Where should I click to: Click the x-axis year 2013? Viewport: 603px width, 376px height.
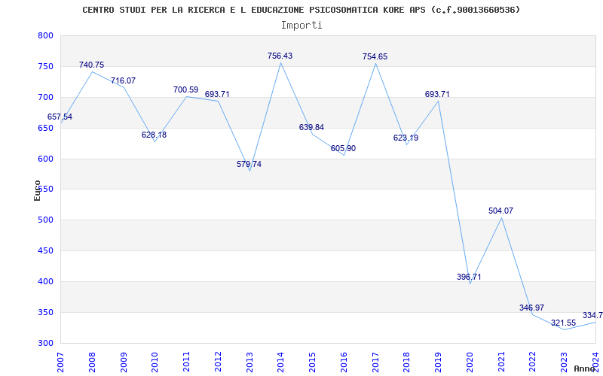(x=249, y=362)
